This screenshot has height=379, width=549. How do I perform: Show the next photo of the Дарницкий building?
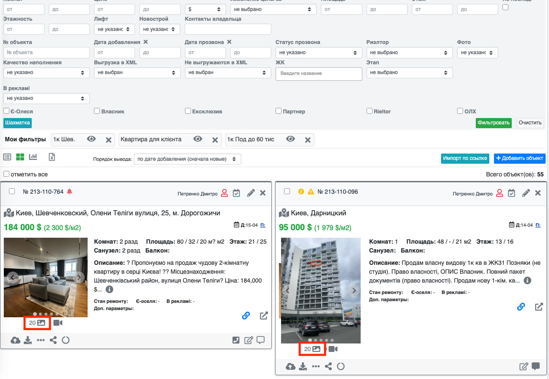point(354,291)
